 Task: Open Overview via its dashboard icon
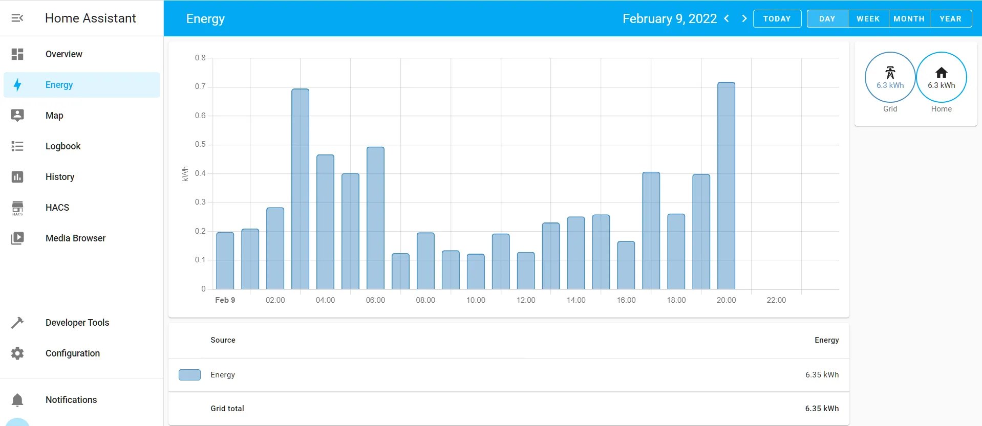pyautogui.click(x=17, y=54)
